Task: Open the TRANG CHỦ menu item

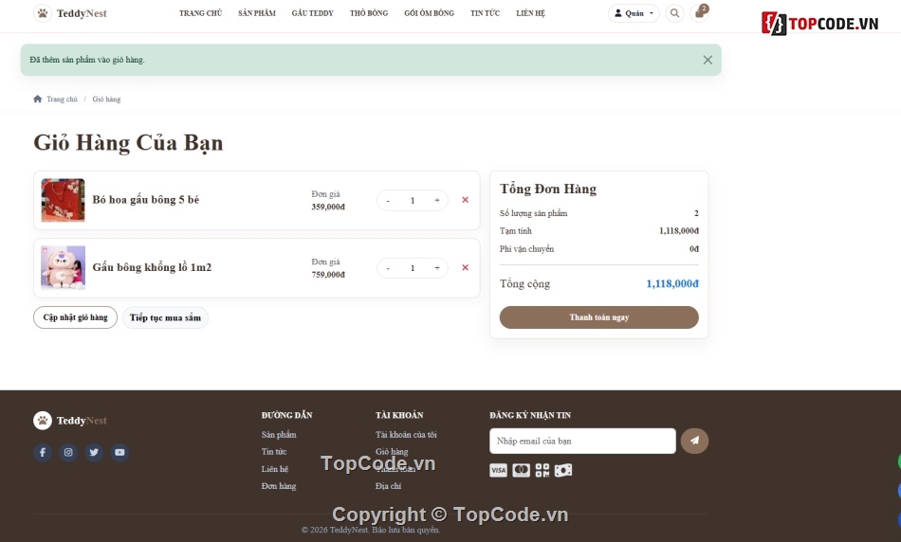Action: pos(200,13)
